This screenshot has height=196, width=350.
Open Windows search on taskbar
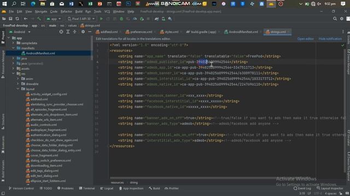coord(14,4)
